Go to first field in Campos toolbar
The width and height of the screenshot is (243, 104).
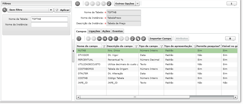(88, 39)
